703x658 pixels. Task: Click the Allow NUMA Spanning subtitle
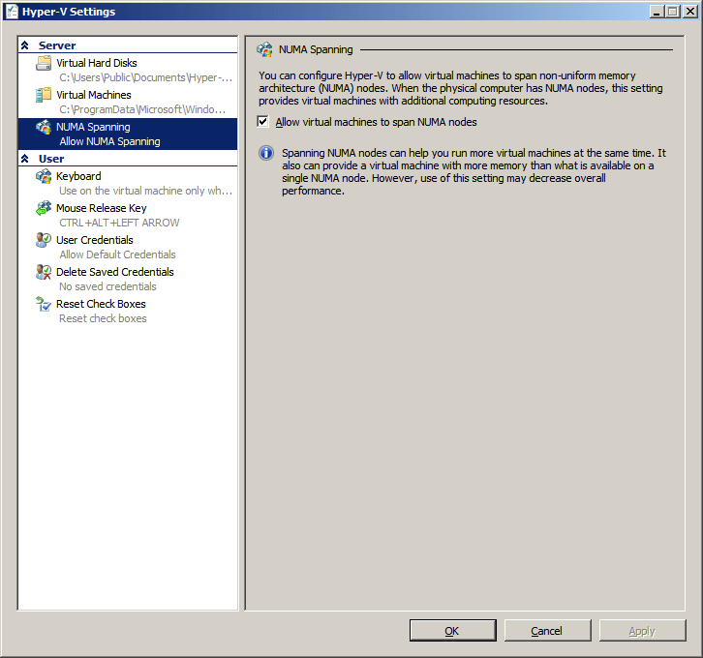point(109,141)
